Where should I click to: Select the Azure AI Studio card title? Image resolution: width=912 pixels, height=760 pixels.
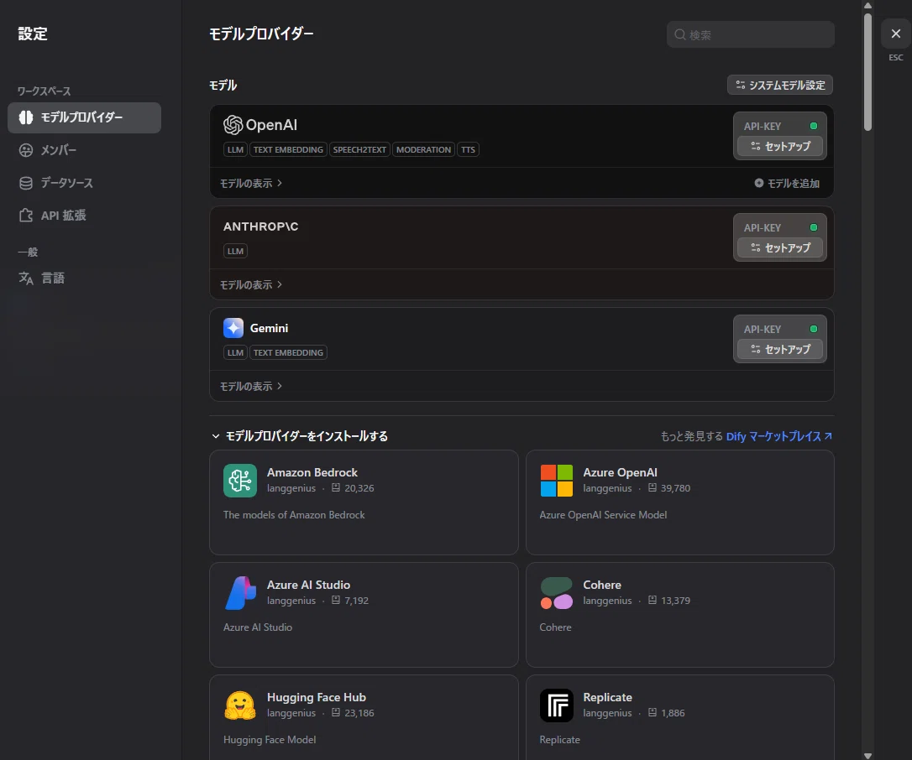[x=308, y=586]
